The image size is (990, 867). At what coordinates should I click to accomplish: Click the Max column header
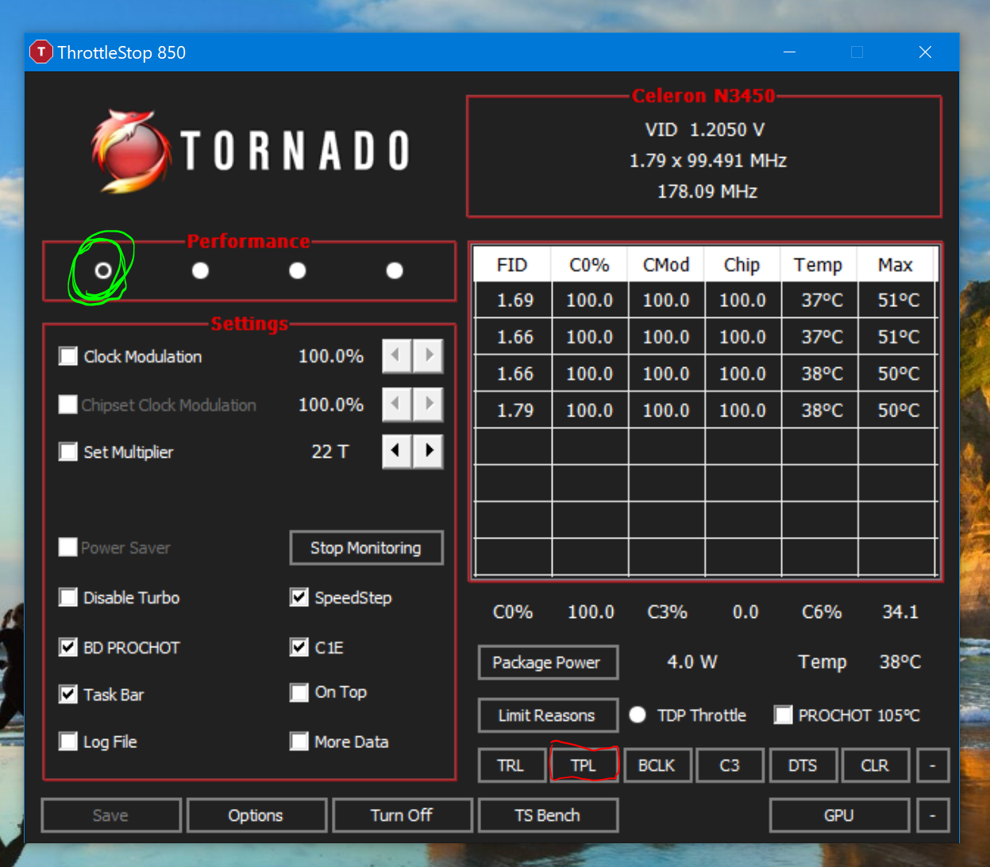pos(896,265)
